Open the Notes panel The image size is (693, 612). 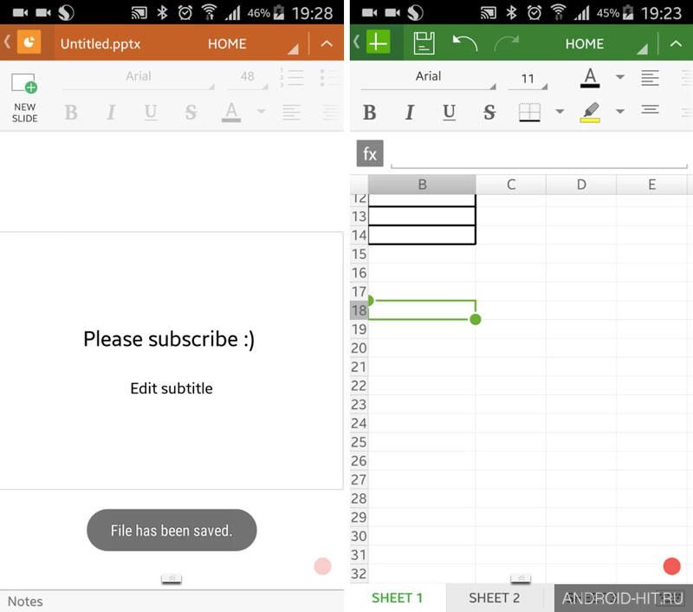[x=25, y=602]
